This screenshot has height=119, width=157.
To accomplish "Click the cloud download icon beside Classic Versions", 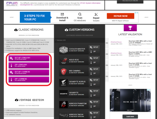I will [x=16, y=30].
